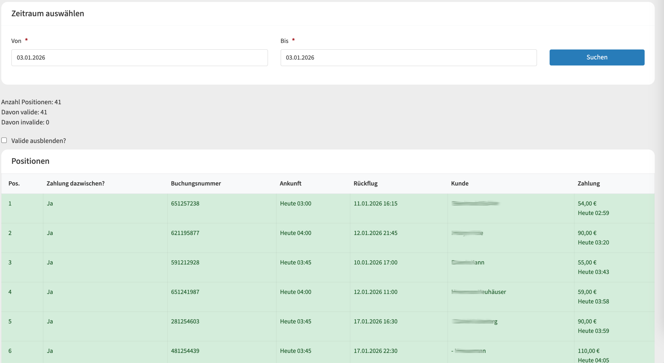The image size is (664, 363).
Task: Click the 54,00 € payment in row 1
Action: (587, 204)
